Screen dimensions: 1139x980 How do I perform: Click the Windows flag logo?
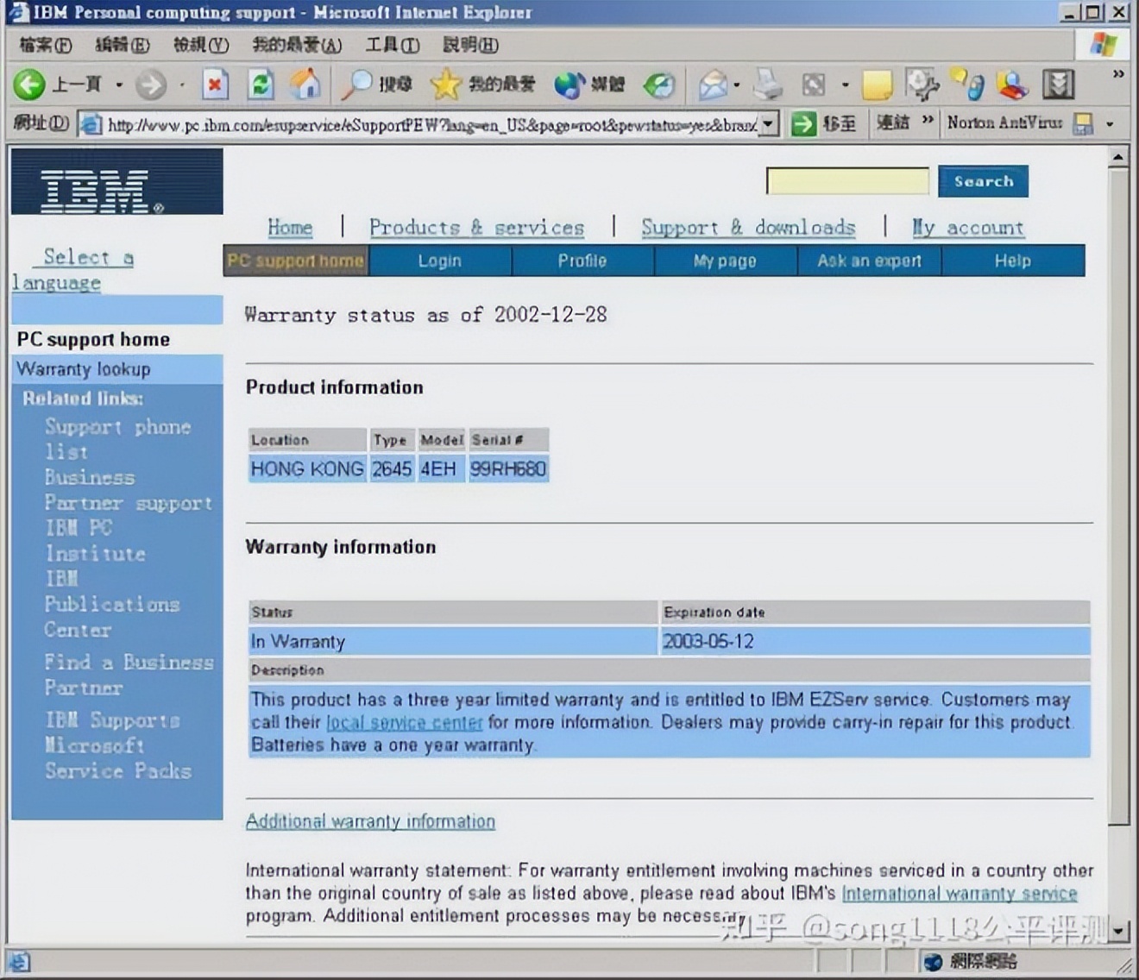pos(1104,44)
